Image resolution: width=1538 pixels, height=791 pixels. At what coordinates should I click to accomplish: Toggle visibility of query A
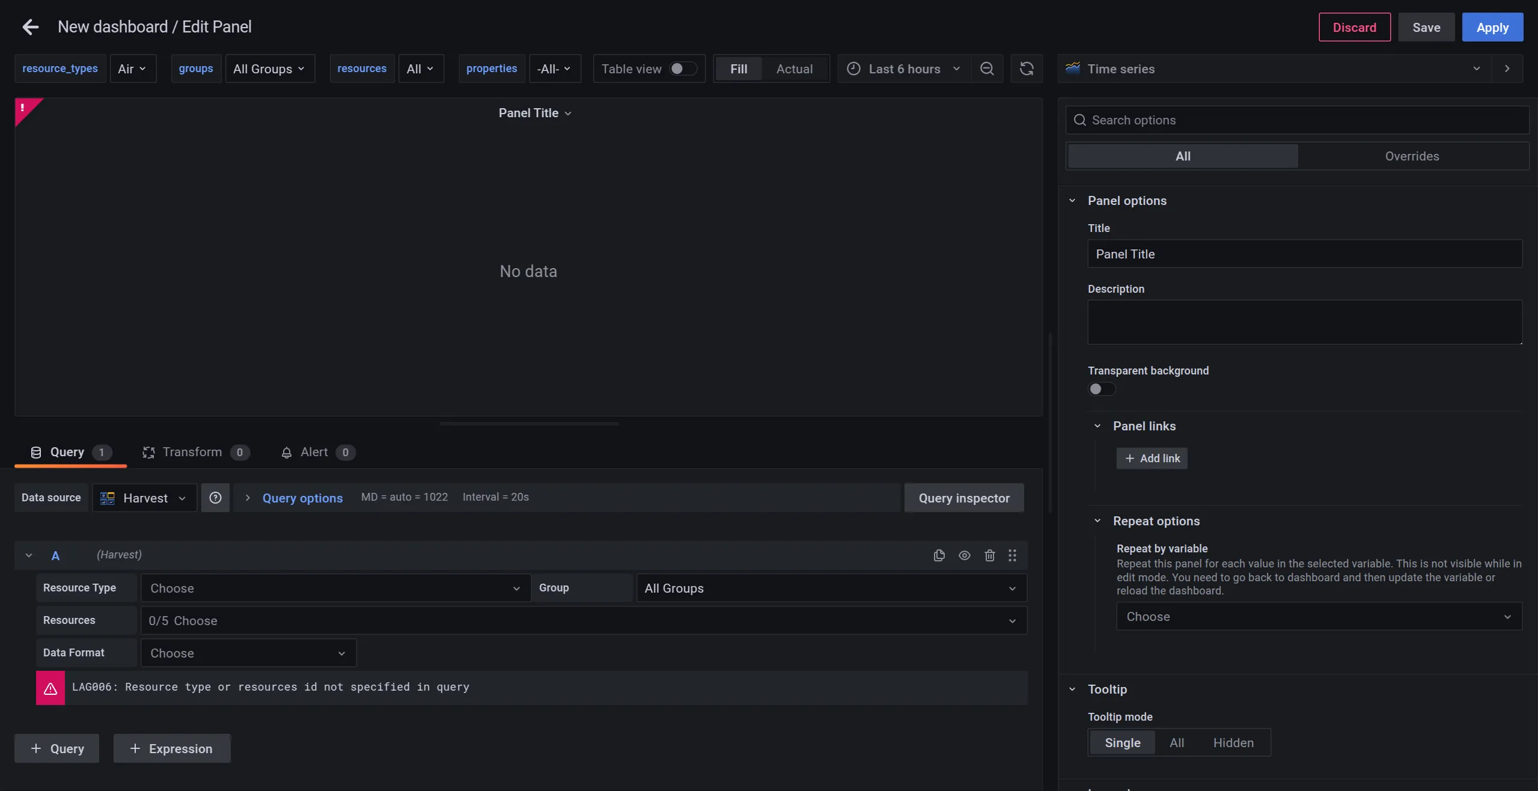(x=965, y=555)
